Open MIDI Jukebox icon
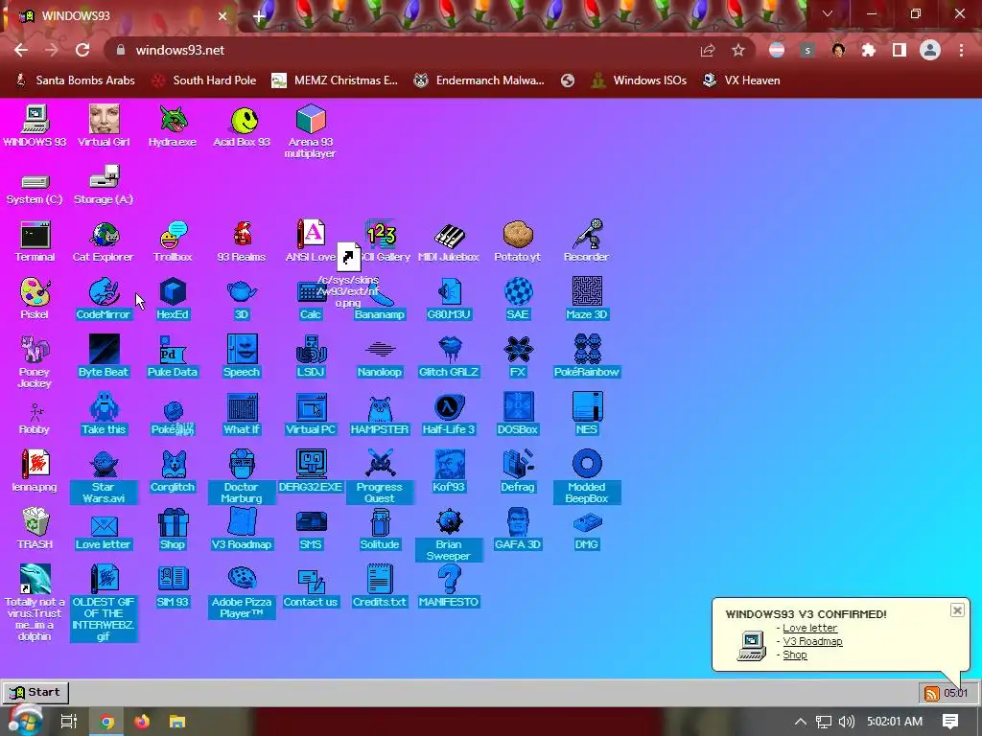Viewport: 982px width, 736px height. [x=449, y=241]
